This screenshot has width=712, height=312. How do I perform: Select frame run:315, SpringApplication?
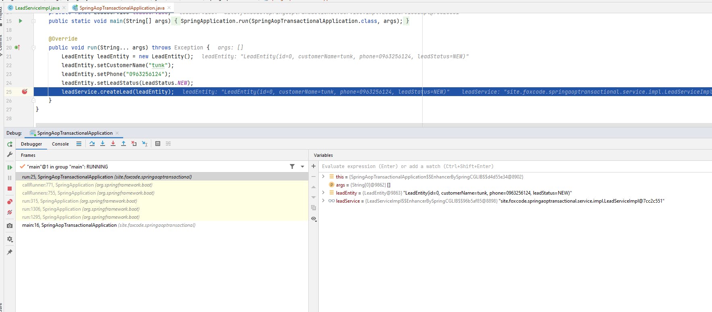coord(162,201)
